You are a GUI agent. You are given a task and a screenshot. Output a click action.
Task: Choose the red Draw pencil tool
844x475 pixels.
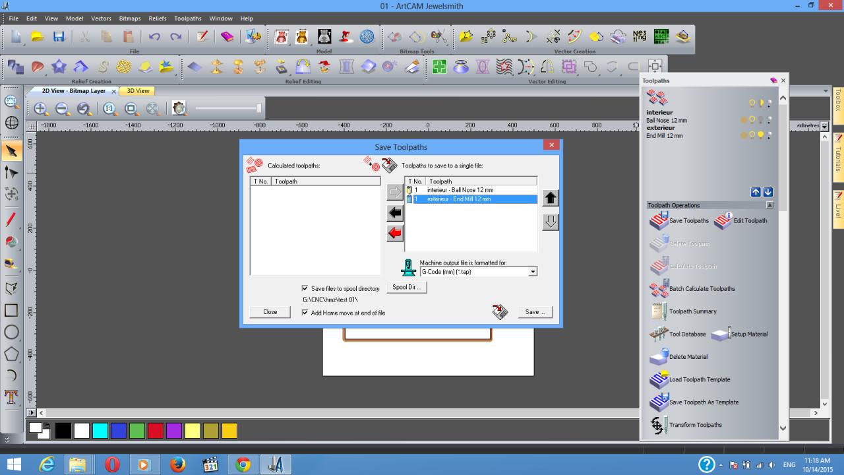pos(11,219)
